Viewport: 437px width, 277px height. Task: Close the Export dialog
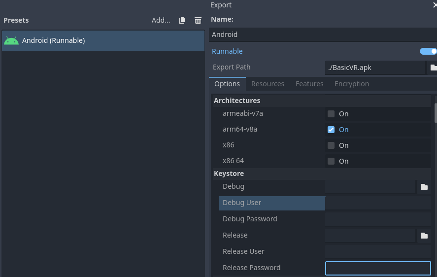click(x=434, y=5)
